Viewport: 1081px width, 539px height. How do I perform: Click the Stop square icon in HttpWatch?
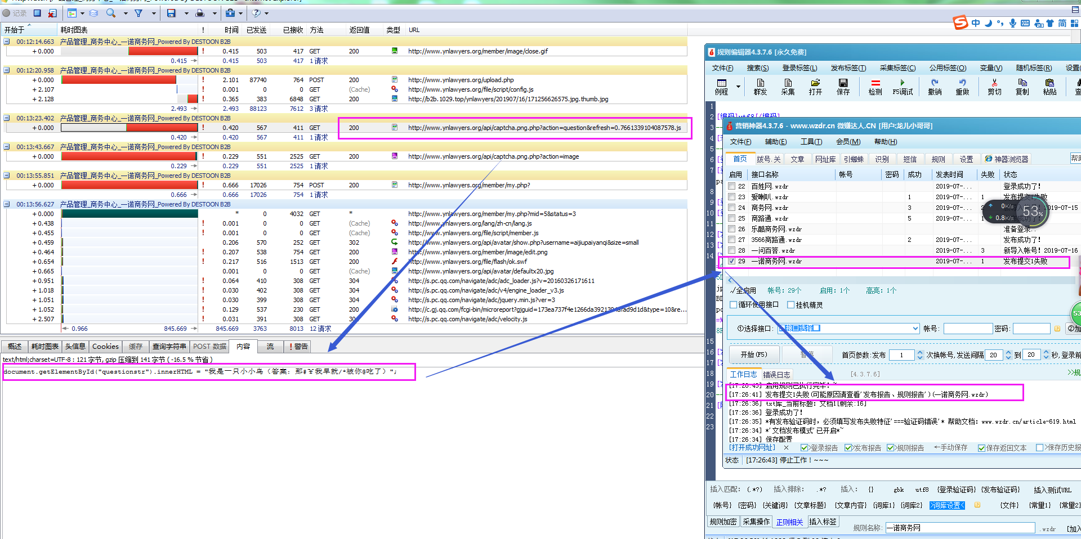click(x=37, y=13)
